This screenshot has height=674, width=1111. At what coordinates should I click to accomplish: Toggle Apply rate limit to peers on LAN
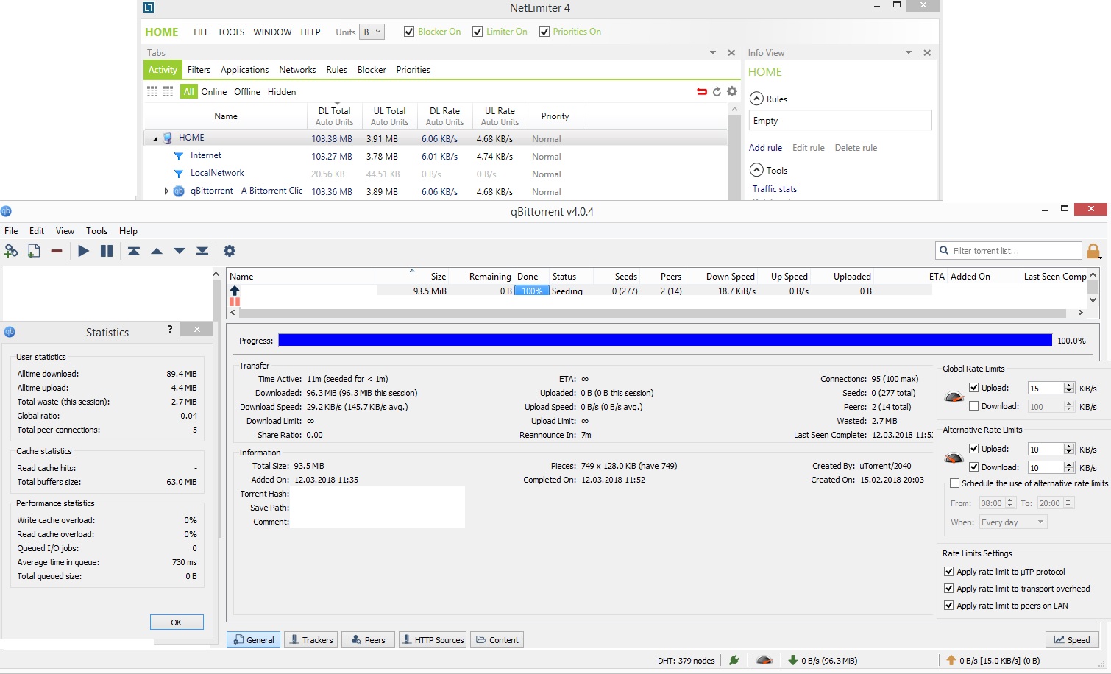point(949,606)
